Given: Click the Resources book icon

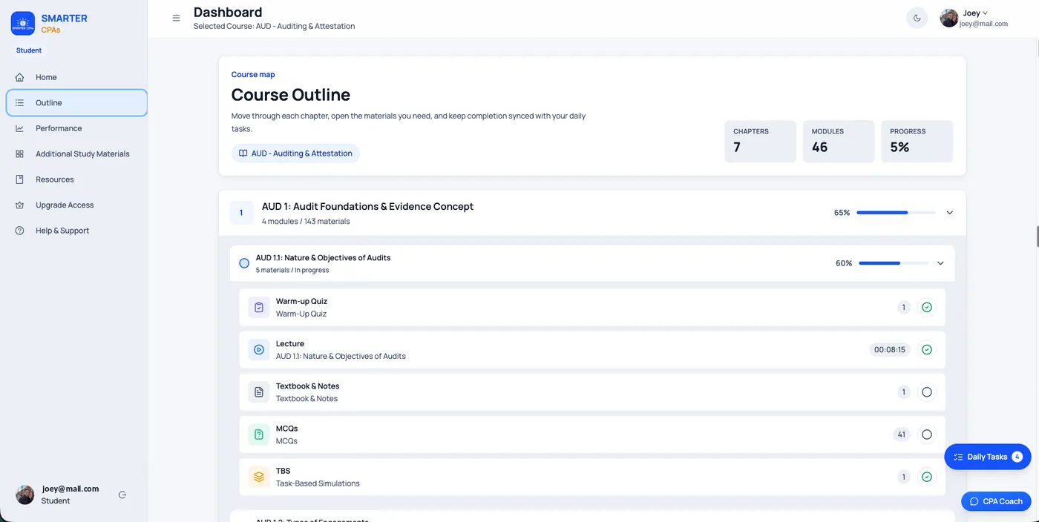Looking at the screenshot, I should tap(20, 179).
